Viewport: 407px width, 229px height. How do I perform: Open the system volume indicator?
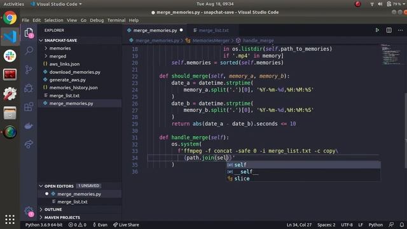pyautogui.click(x=380, y=4)
